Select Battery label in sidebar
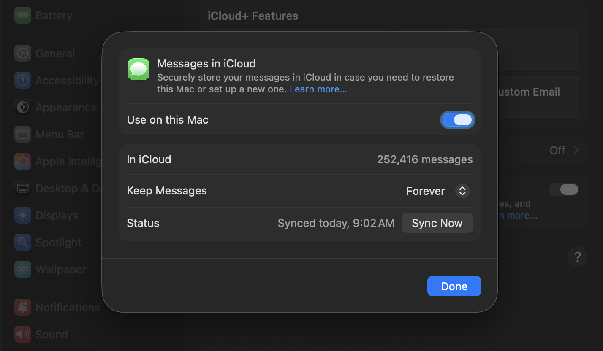603x351 pixels. point(54,16)
